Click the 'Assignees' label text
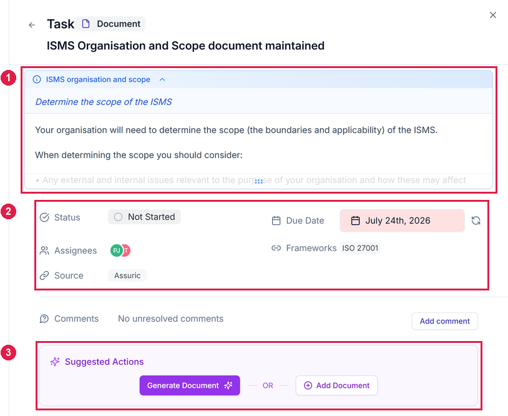Image resolution: width=508 pixels, height=416 pixels. pyautogui.click(x=76, y=250)
